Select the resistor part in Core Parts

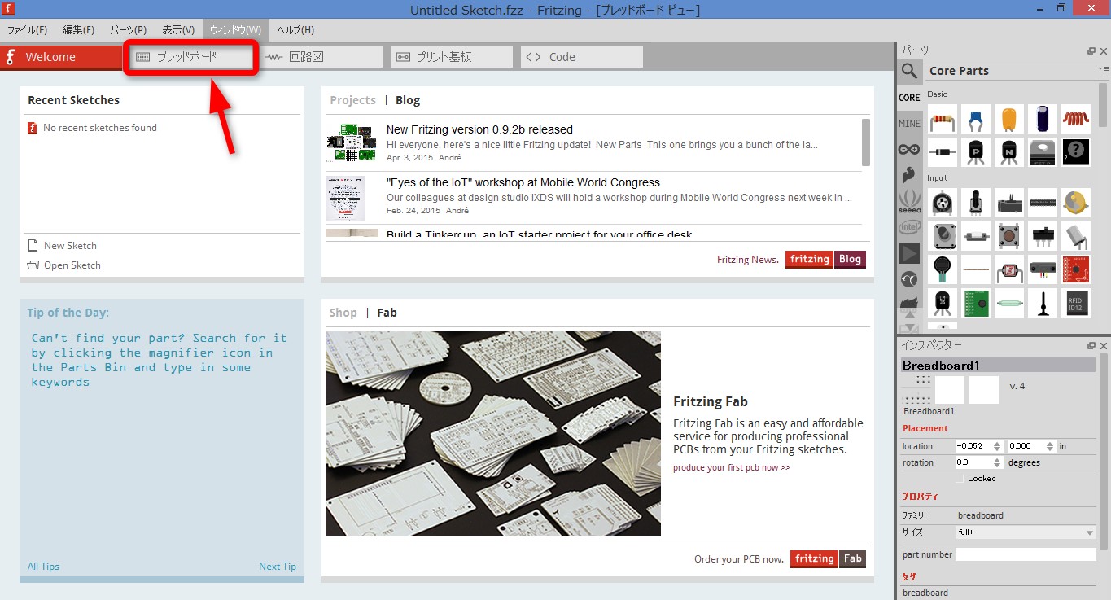click(x=943, y=119)
